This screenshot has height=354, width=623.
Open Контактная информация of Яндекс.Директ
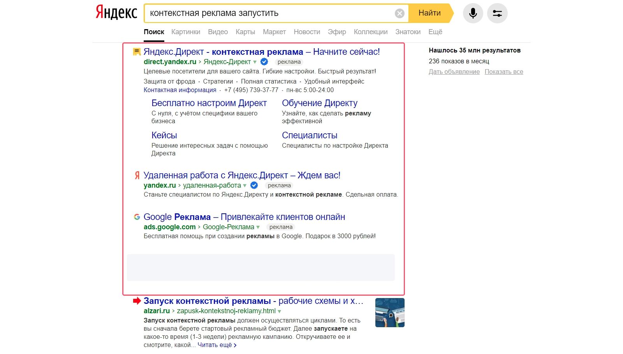[x=180, y=90]
